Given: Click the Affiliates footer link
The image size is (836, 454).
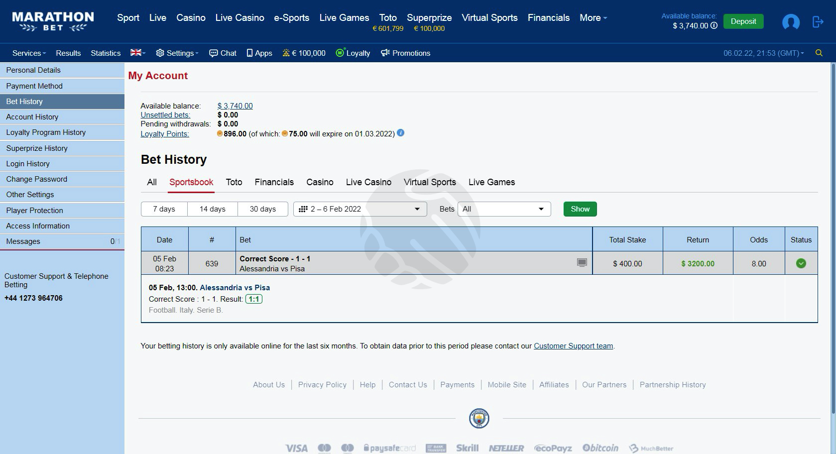Looking at the screenshot, I should pyautogui.click(x=554, y=385).
